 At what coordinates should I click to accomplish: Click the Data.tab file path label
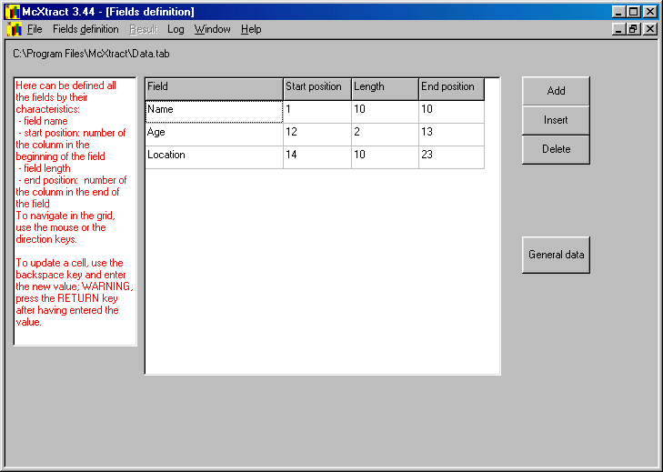tap(91, 54)
